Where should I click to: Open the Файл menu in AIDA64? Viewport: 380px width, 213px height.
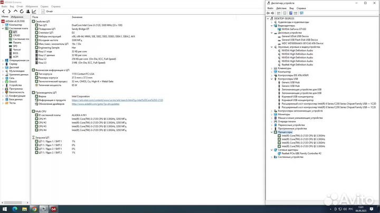pyautogui.click(x=4, y=6)
